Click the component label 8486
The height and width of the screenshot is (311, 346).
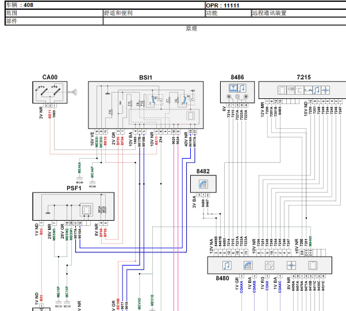pyautogui.click(x=237, y=77)
